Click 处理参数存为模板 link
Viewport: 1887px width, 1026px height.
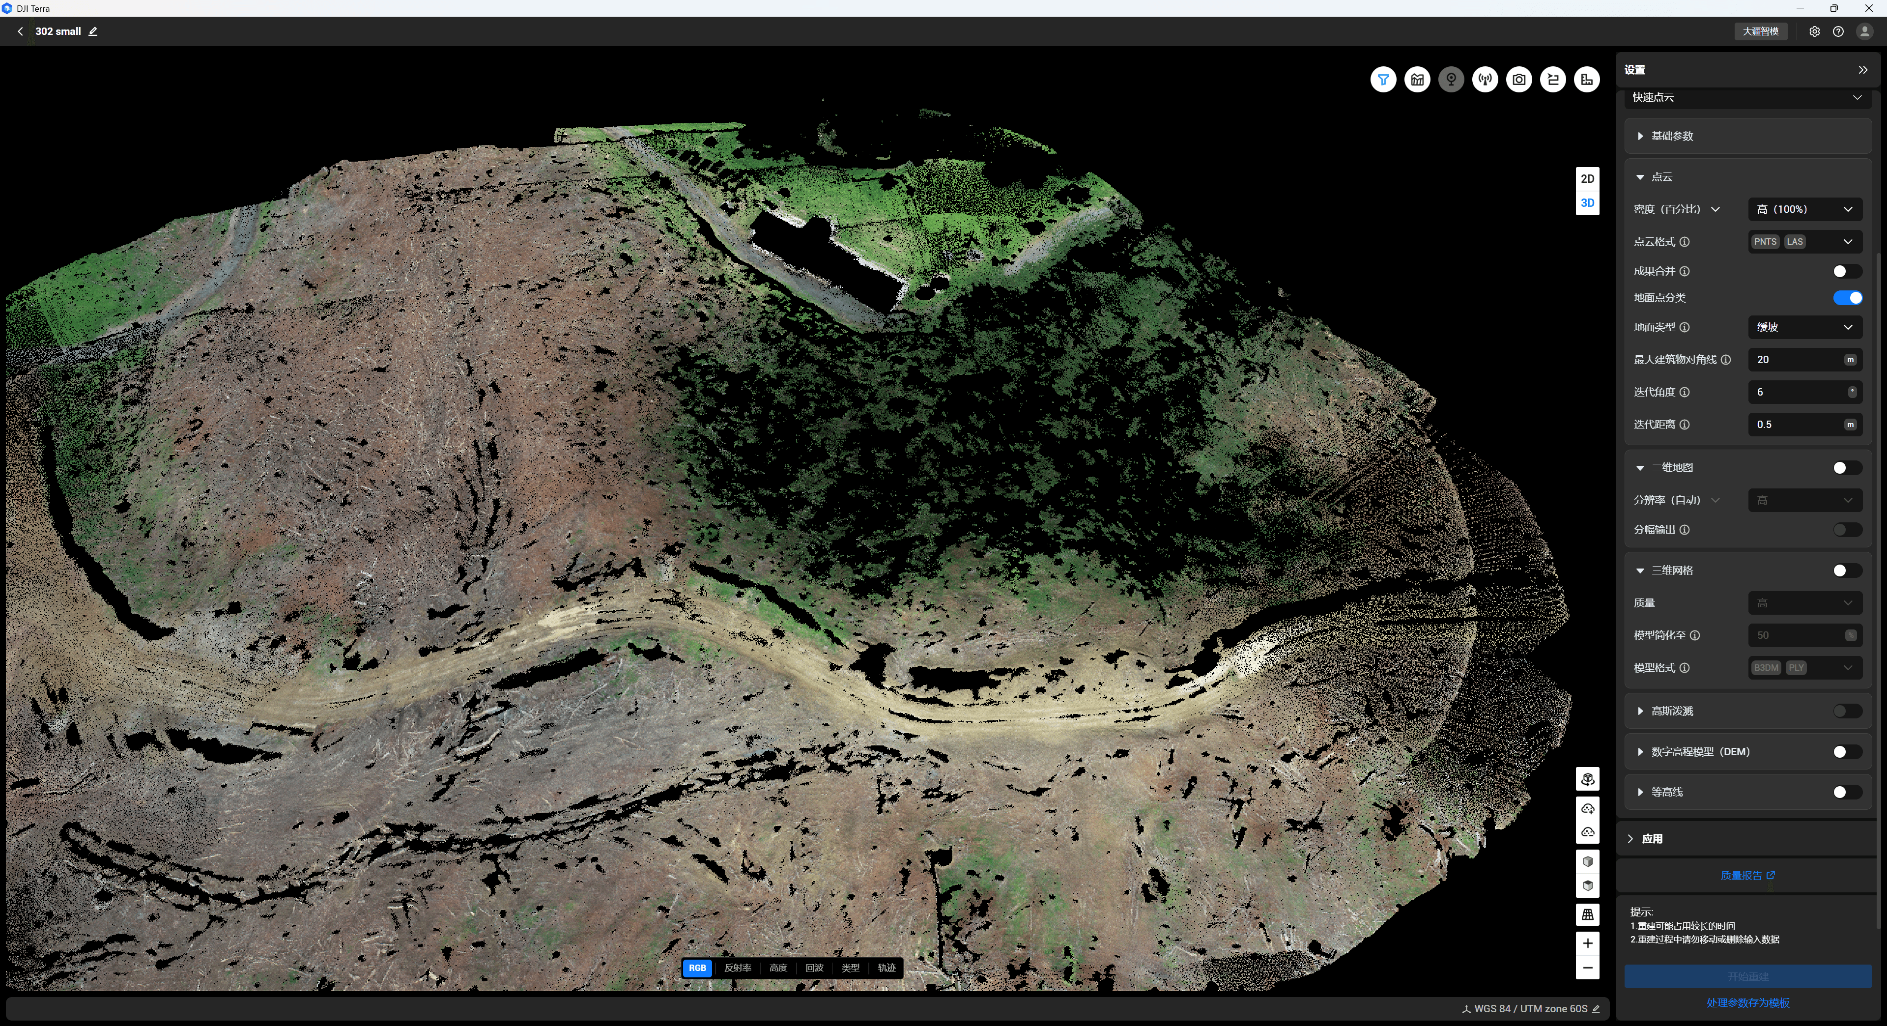[x=1747, y=1003]
